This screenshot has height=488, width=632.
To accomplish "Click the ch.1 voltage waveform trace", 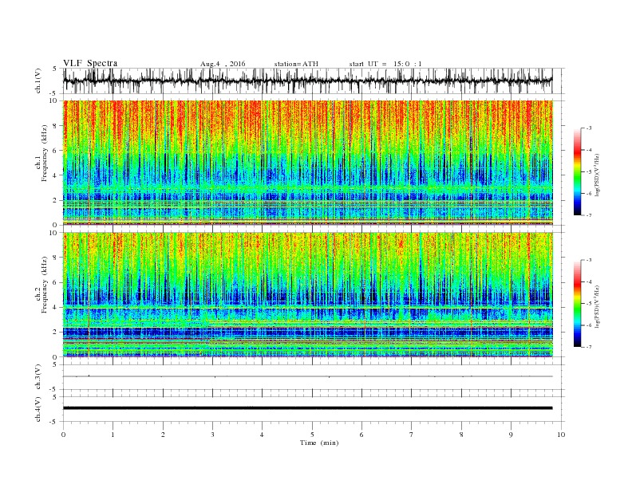I will click(x=307, y=81).
